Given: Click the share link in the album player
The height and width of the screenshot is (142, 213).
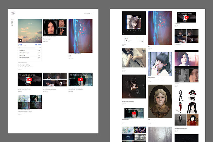Looking at the screenshot, I should [40, 44].
